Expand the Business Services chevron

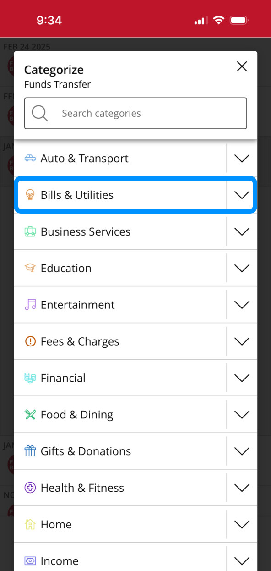click(x=242, y=231)
